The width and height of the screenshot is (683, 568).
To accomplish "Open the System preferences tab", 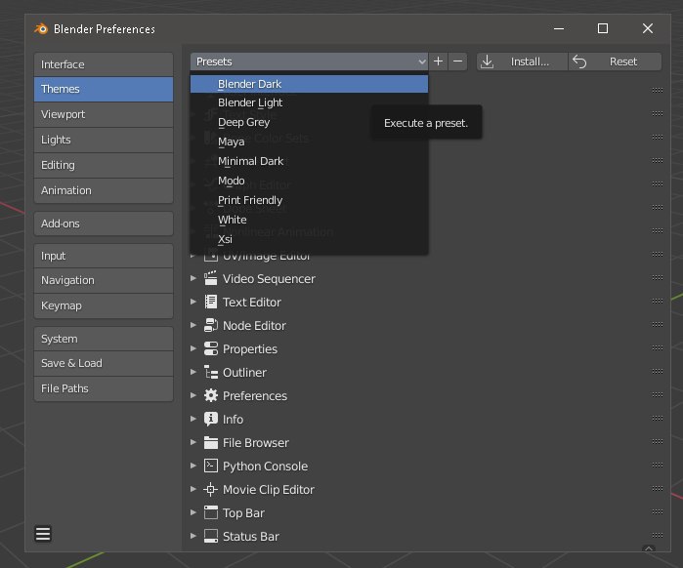I will coord(104,339).
